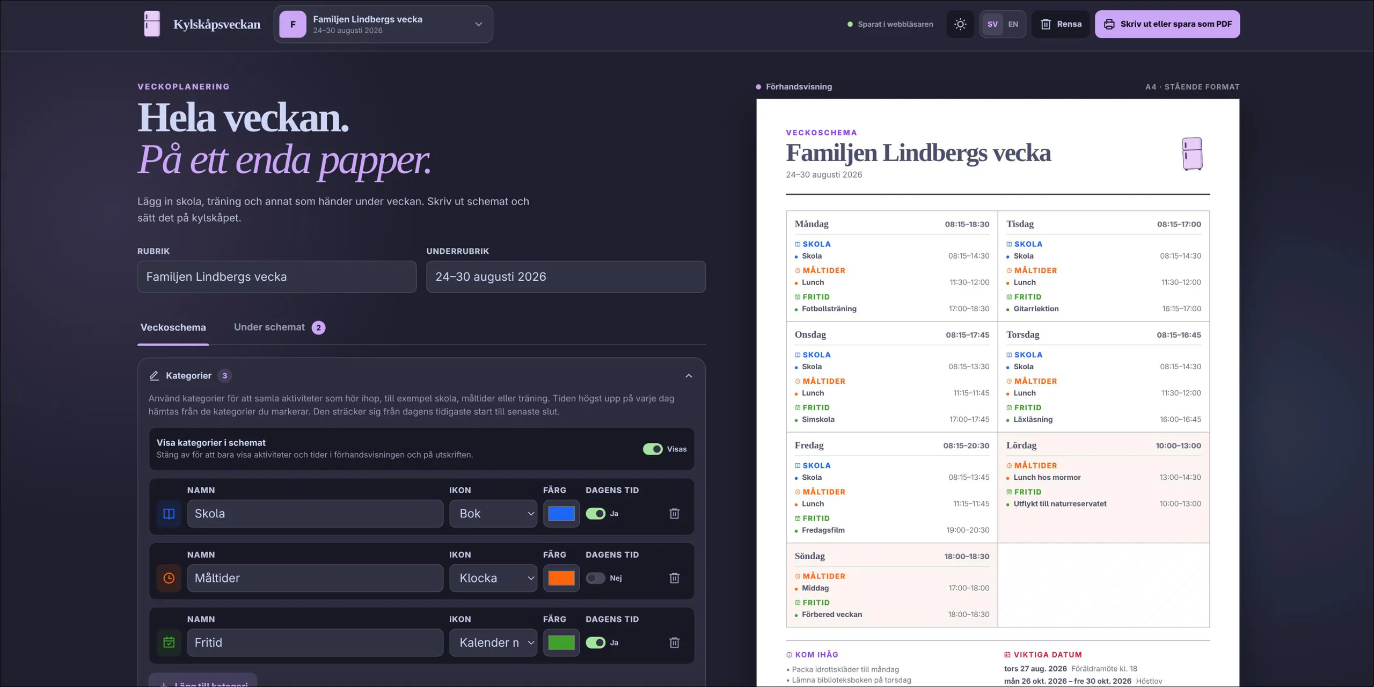Click the Måltider name input field
Viewport: 1374px width, 687px height.
pos(315,578)
